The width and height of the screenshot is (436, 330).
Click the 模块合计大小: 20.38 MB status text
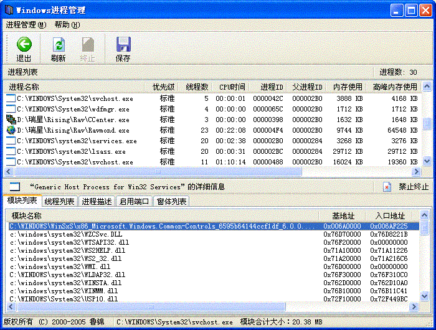tap(281, 322)
